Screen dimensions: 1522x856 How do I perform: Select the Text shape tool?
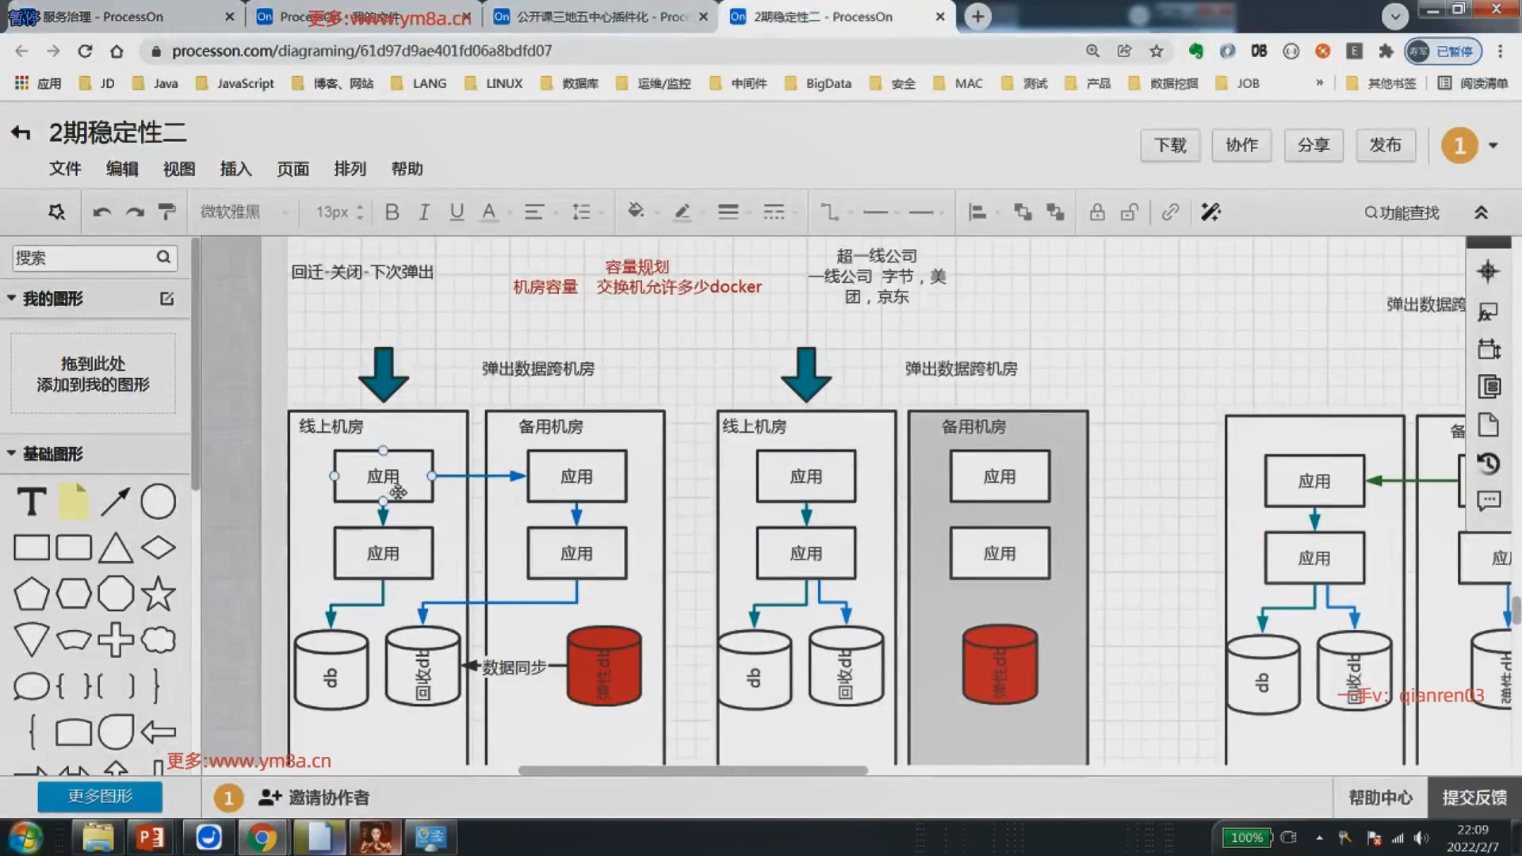coord(32,502)
